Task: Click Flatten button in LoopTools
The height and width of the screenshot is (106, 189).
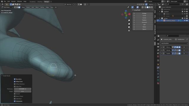Action: coord(144,20)
